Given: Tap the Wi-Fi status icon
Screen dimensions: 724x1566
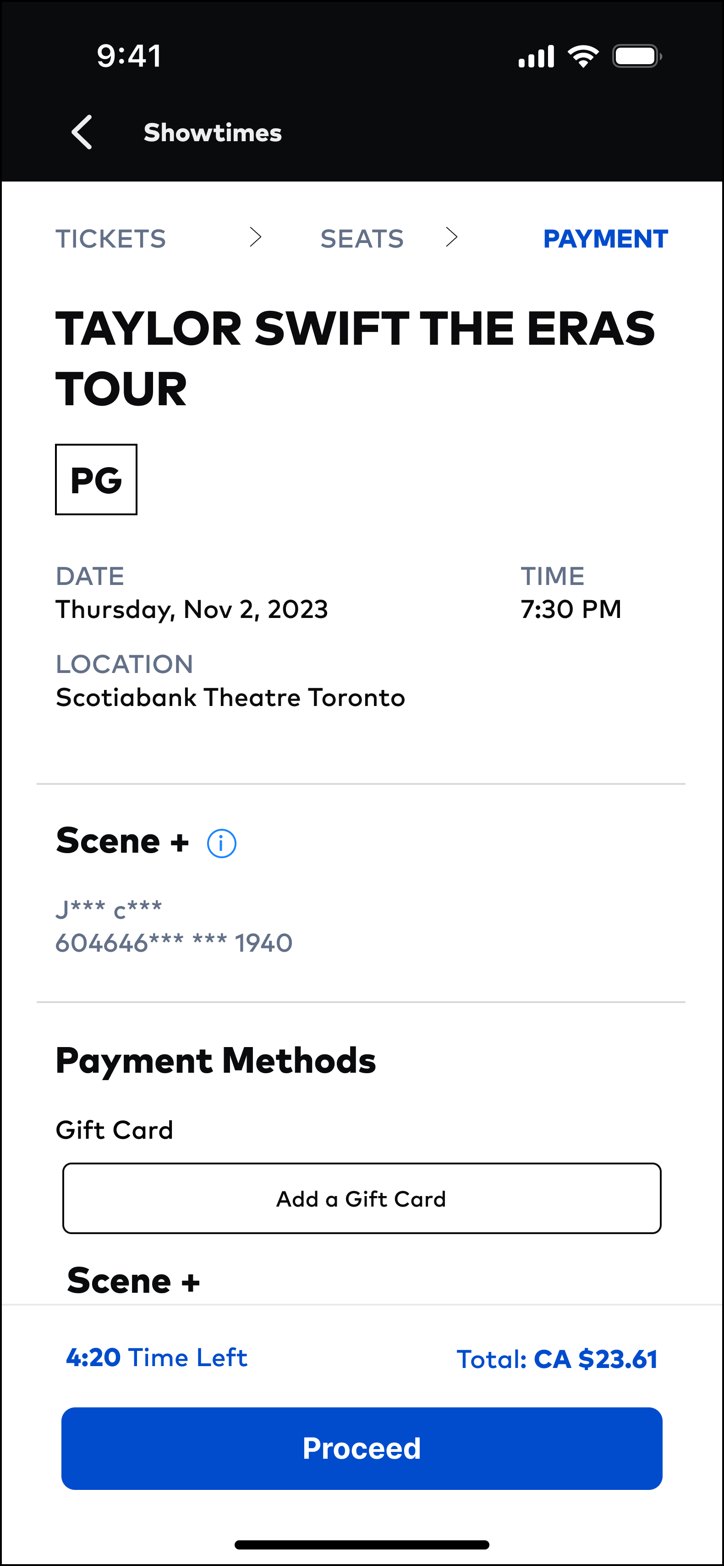Looking at the screenshot, I should (x=583, y=56).
